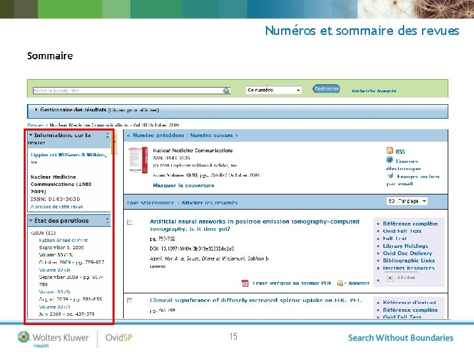Open the Lippincott Williams & Wilkins publisher link
The image size is (474, 356).
[x=68, y=158]
